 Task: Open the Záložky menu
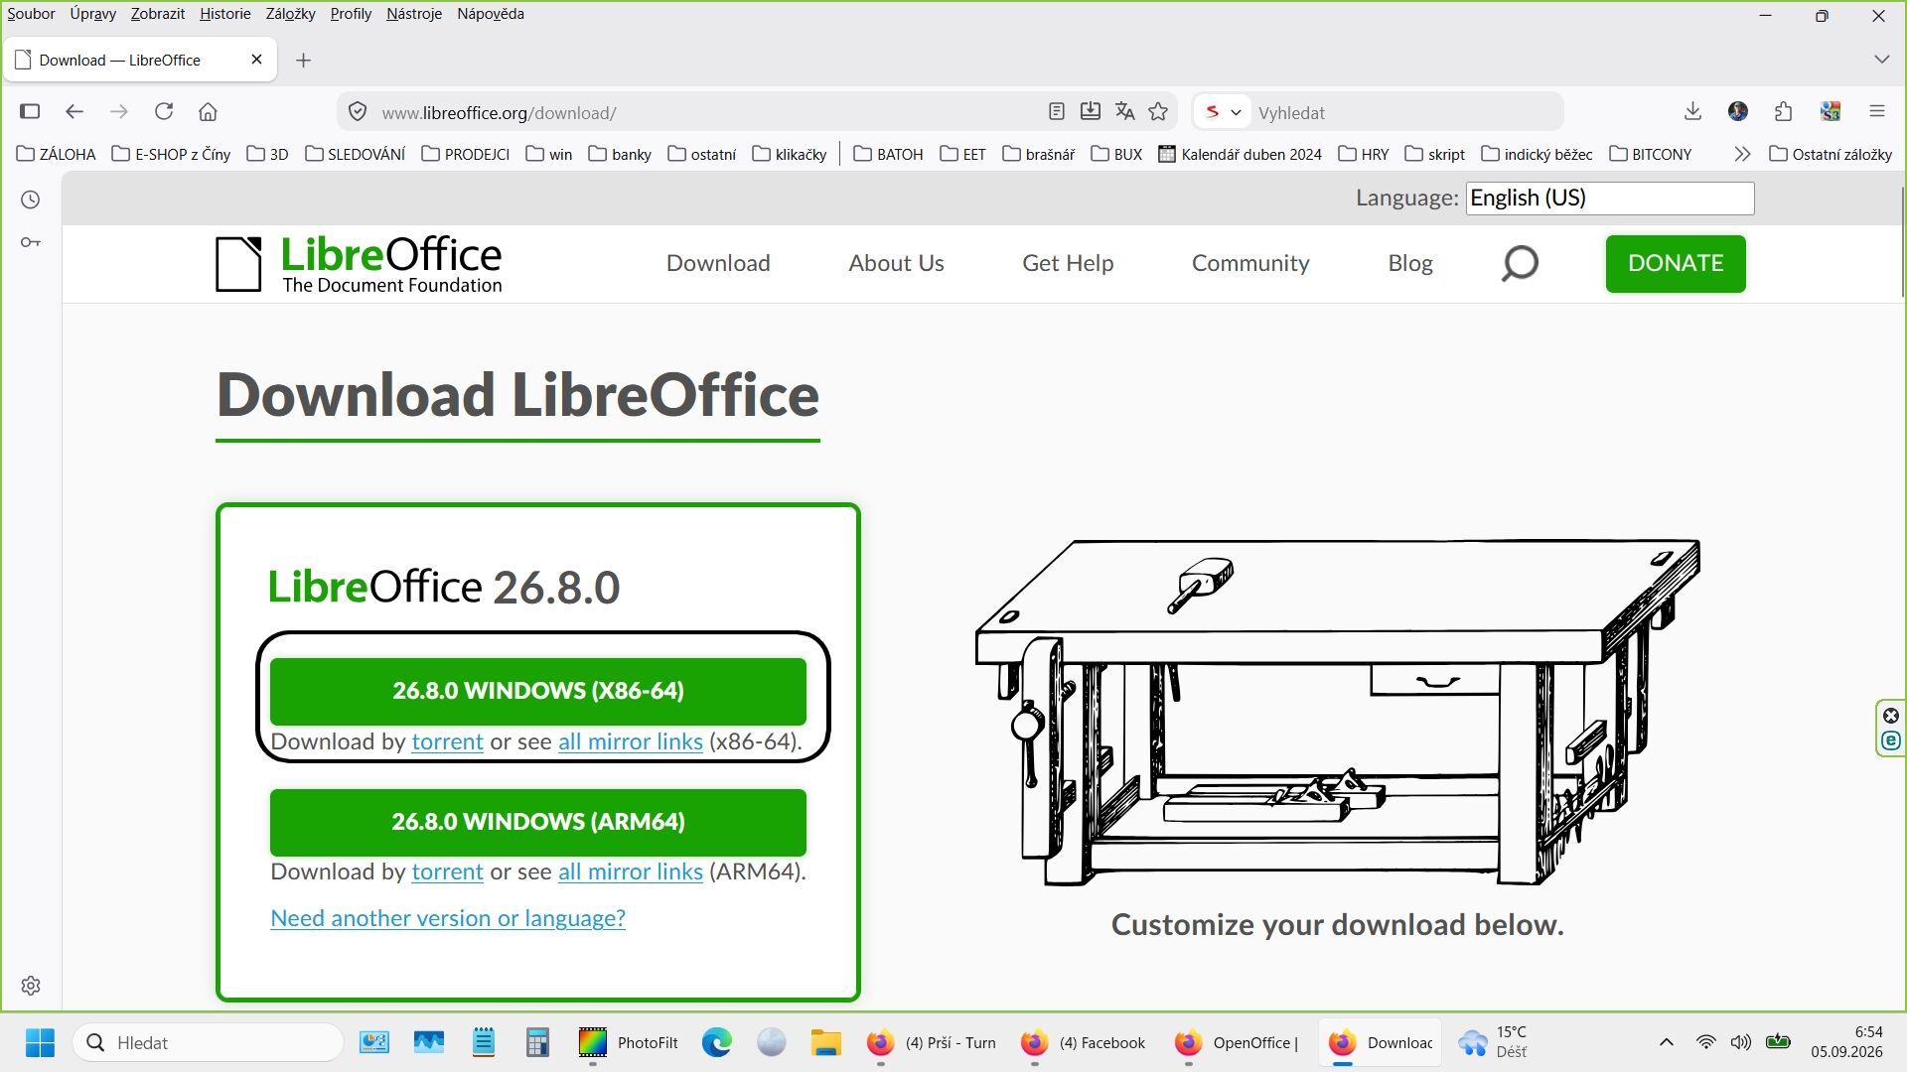290,14
